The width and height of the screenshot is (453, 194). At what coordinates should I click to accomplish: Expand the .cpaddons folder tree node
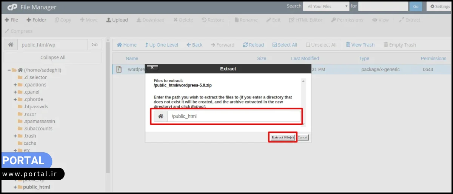pos(15,85)
